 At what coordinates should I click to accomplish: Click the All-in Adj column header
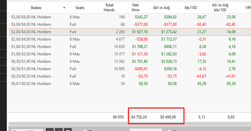tap(161, 7)
